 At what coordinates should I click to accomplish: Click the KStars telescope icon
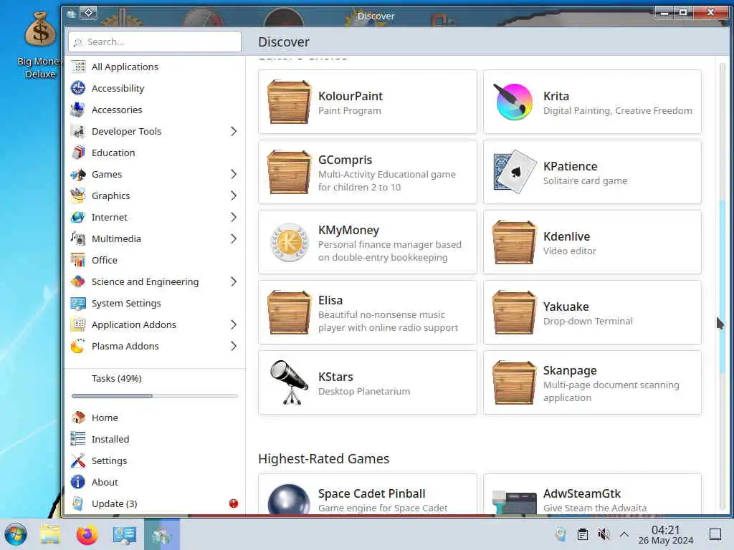point(290,382)
